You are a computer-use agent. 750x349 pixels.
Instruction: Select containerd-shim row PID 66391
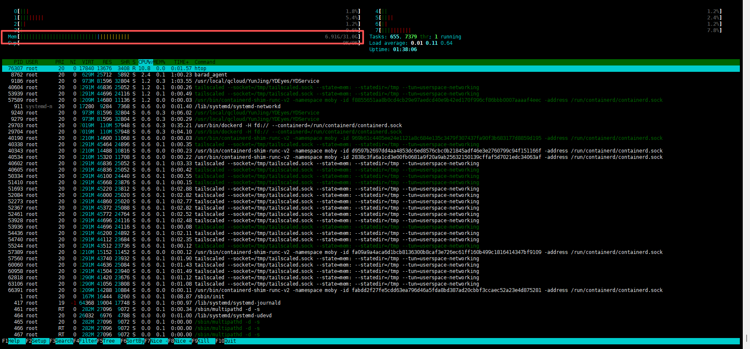coord(371,290)
